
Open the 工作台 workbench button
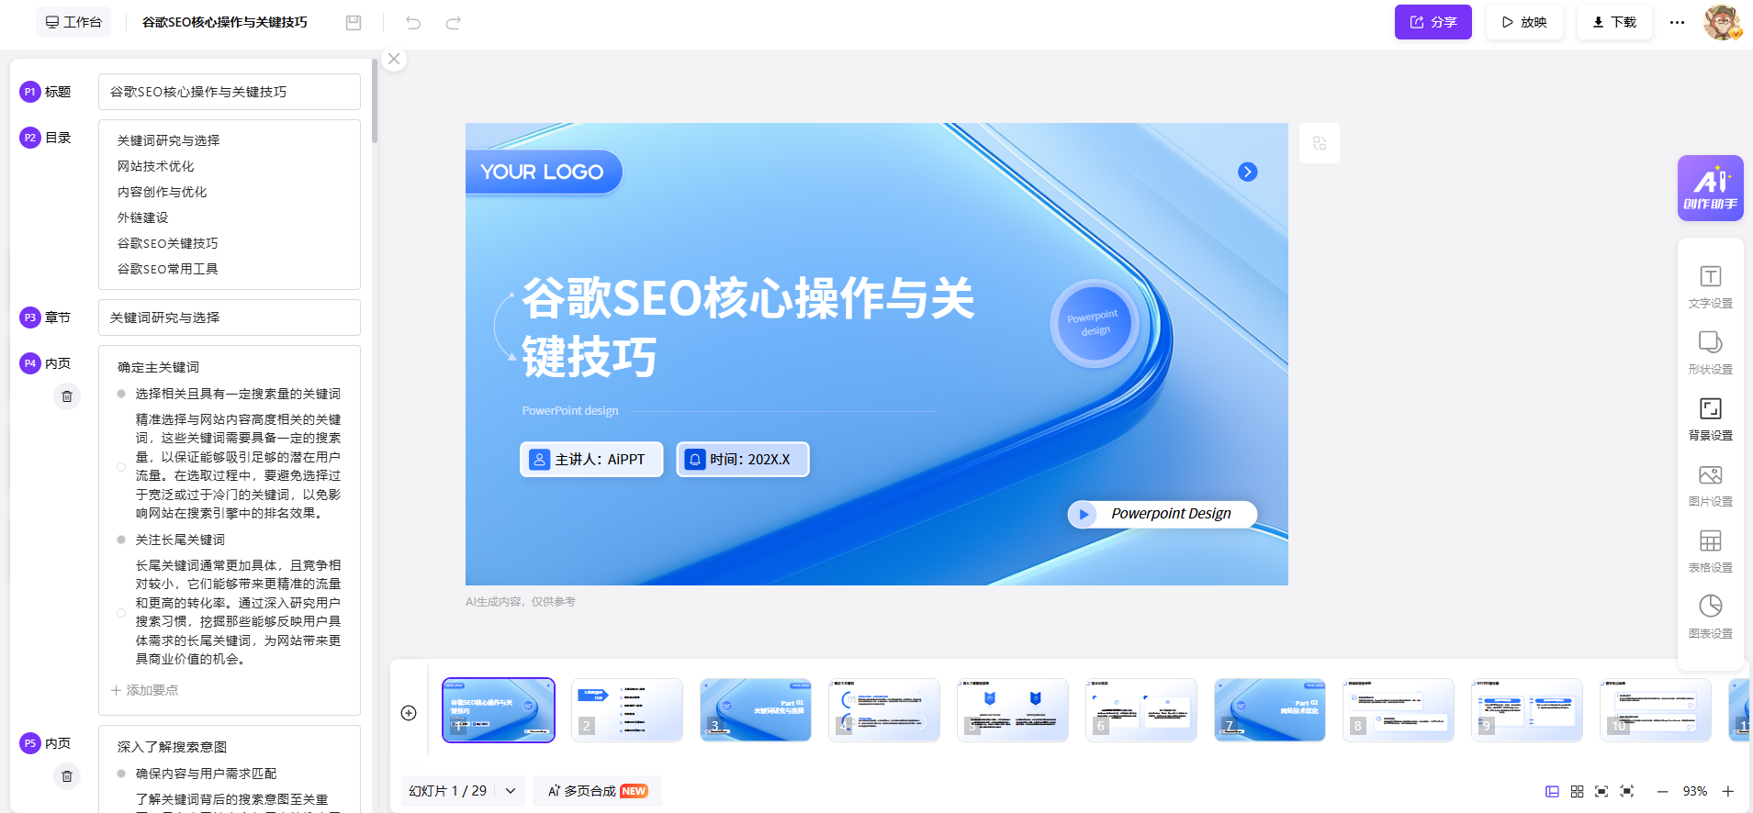pyautogui.click(x=73, y=22)
